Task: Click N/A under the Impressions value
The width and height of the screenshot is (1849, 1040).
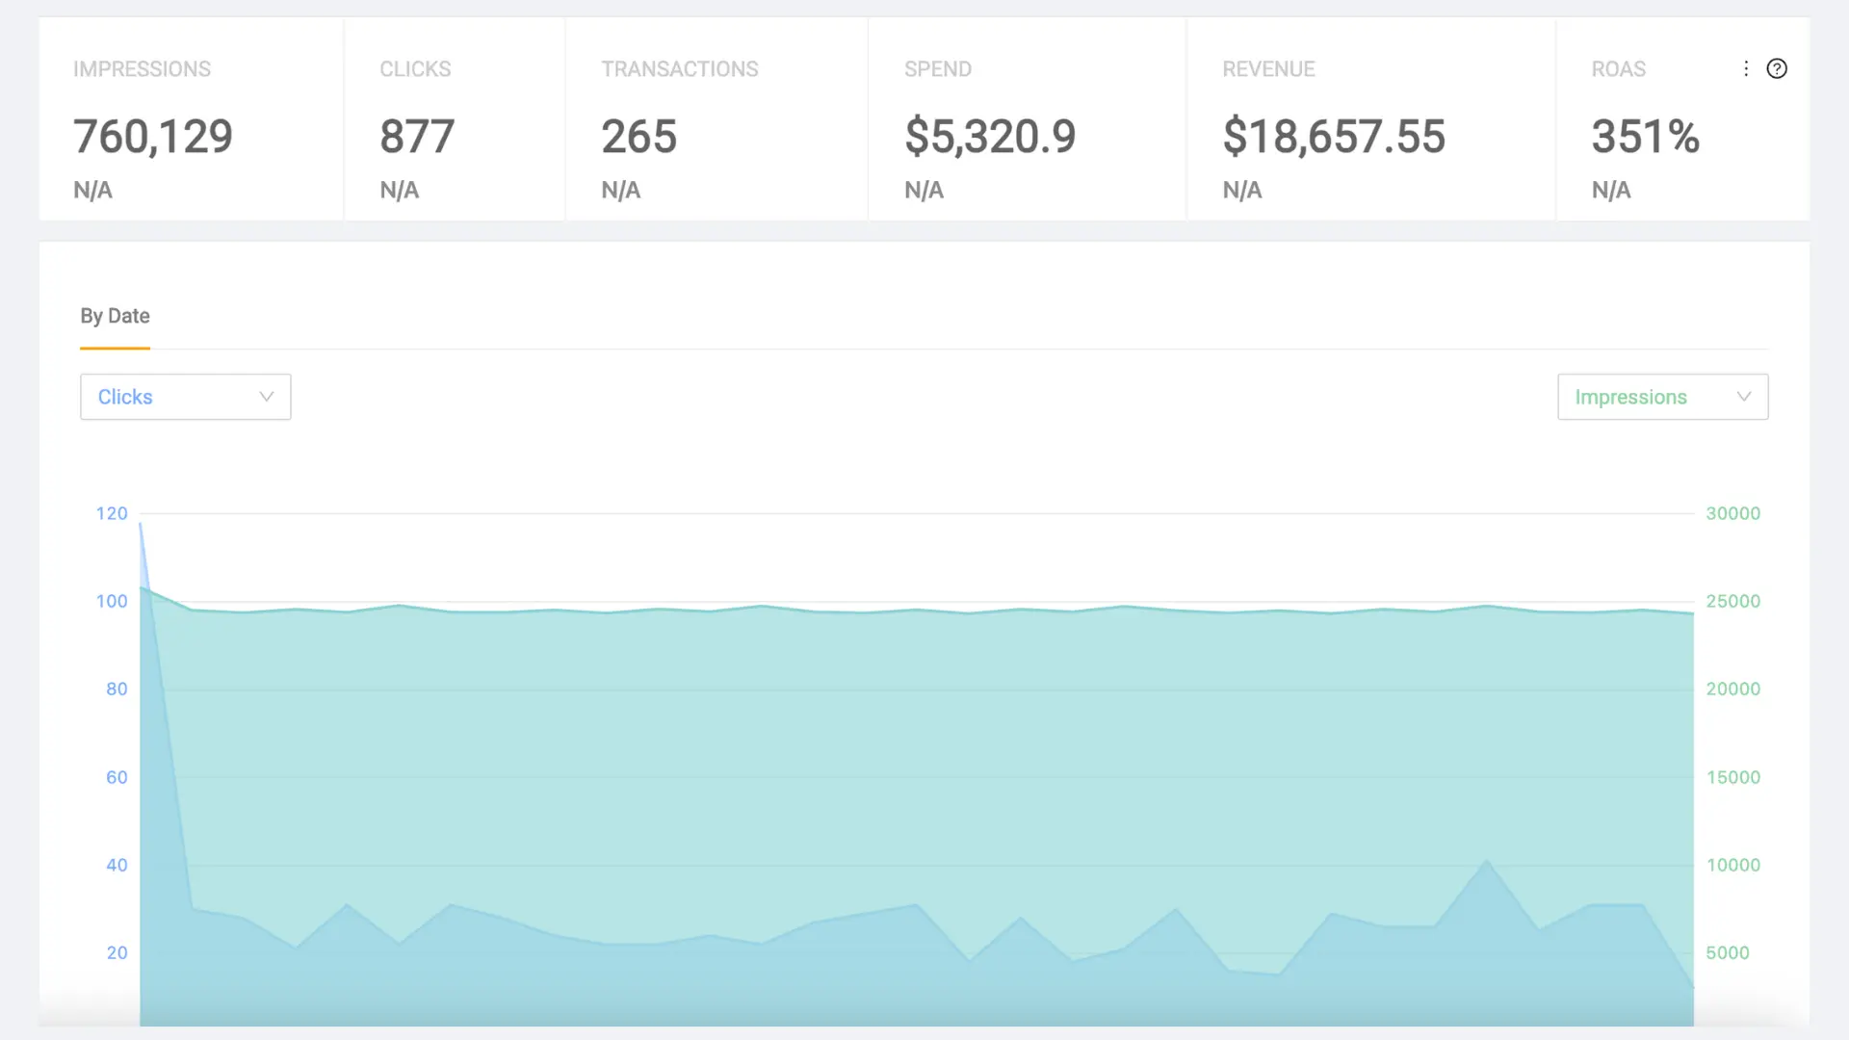Action: 92,190
